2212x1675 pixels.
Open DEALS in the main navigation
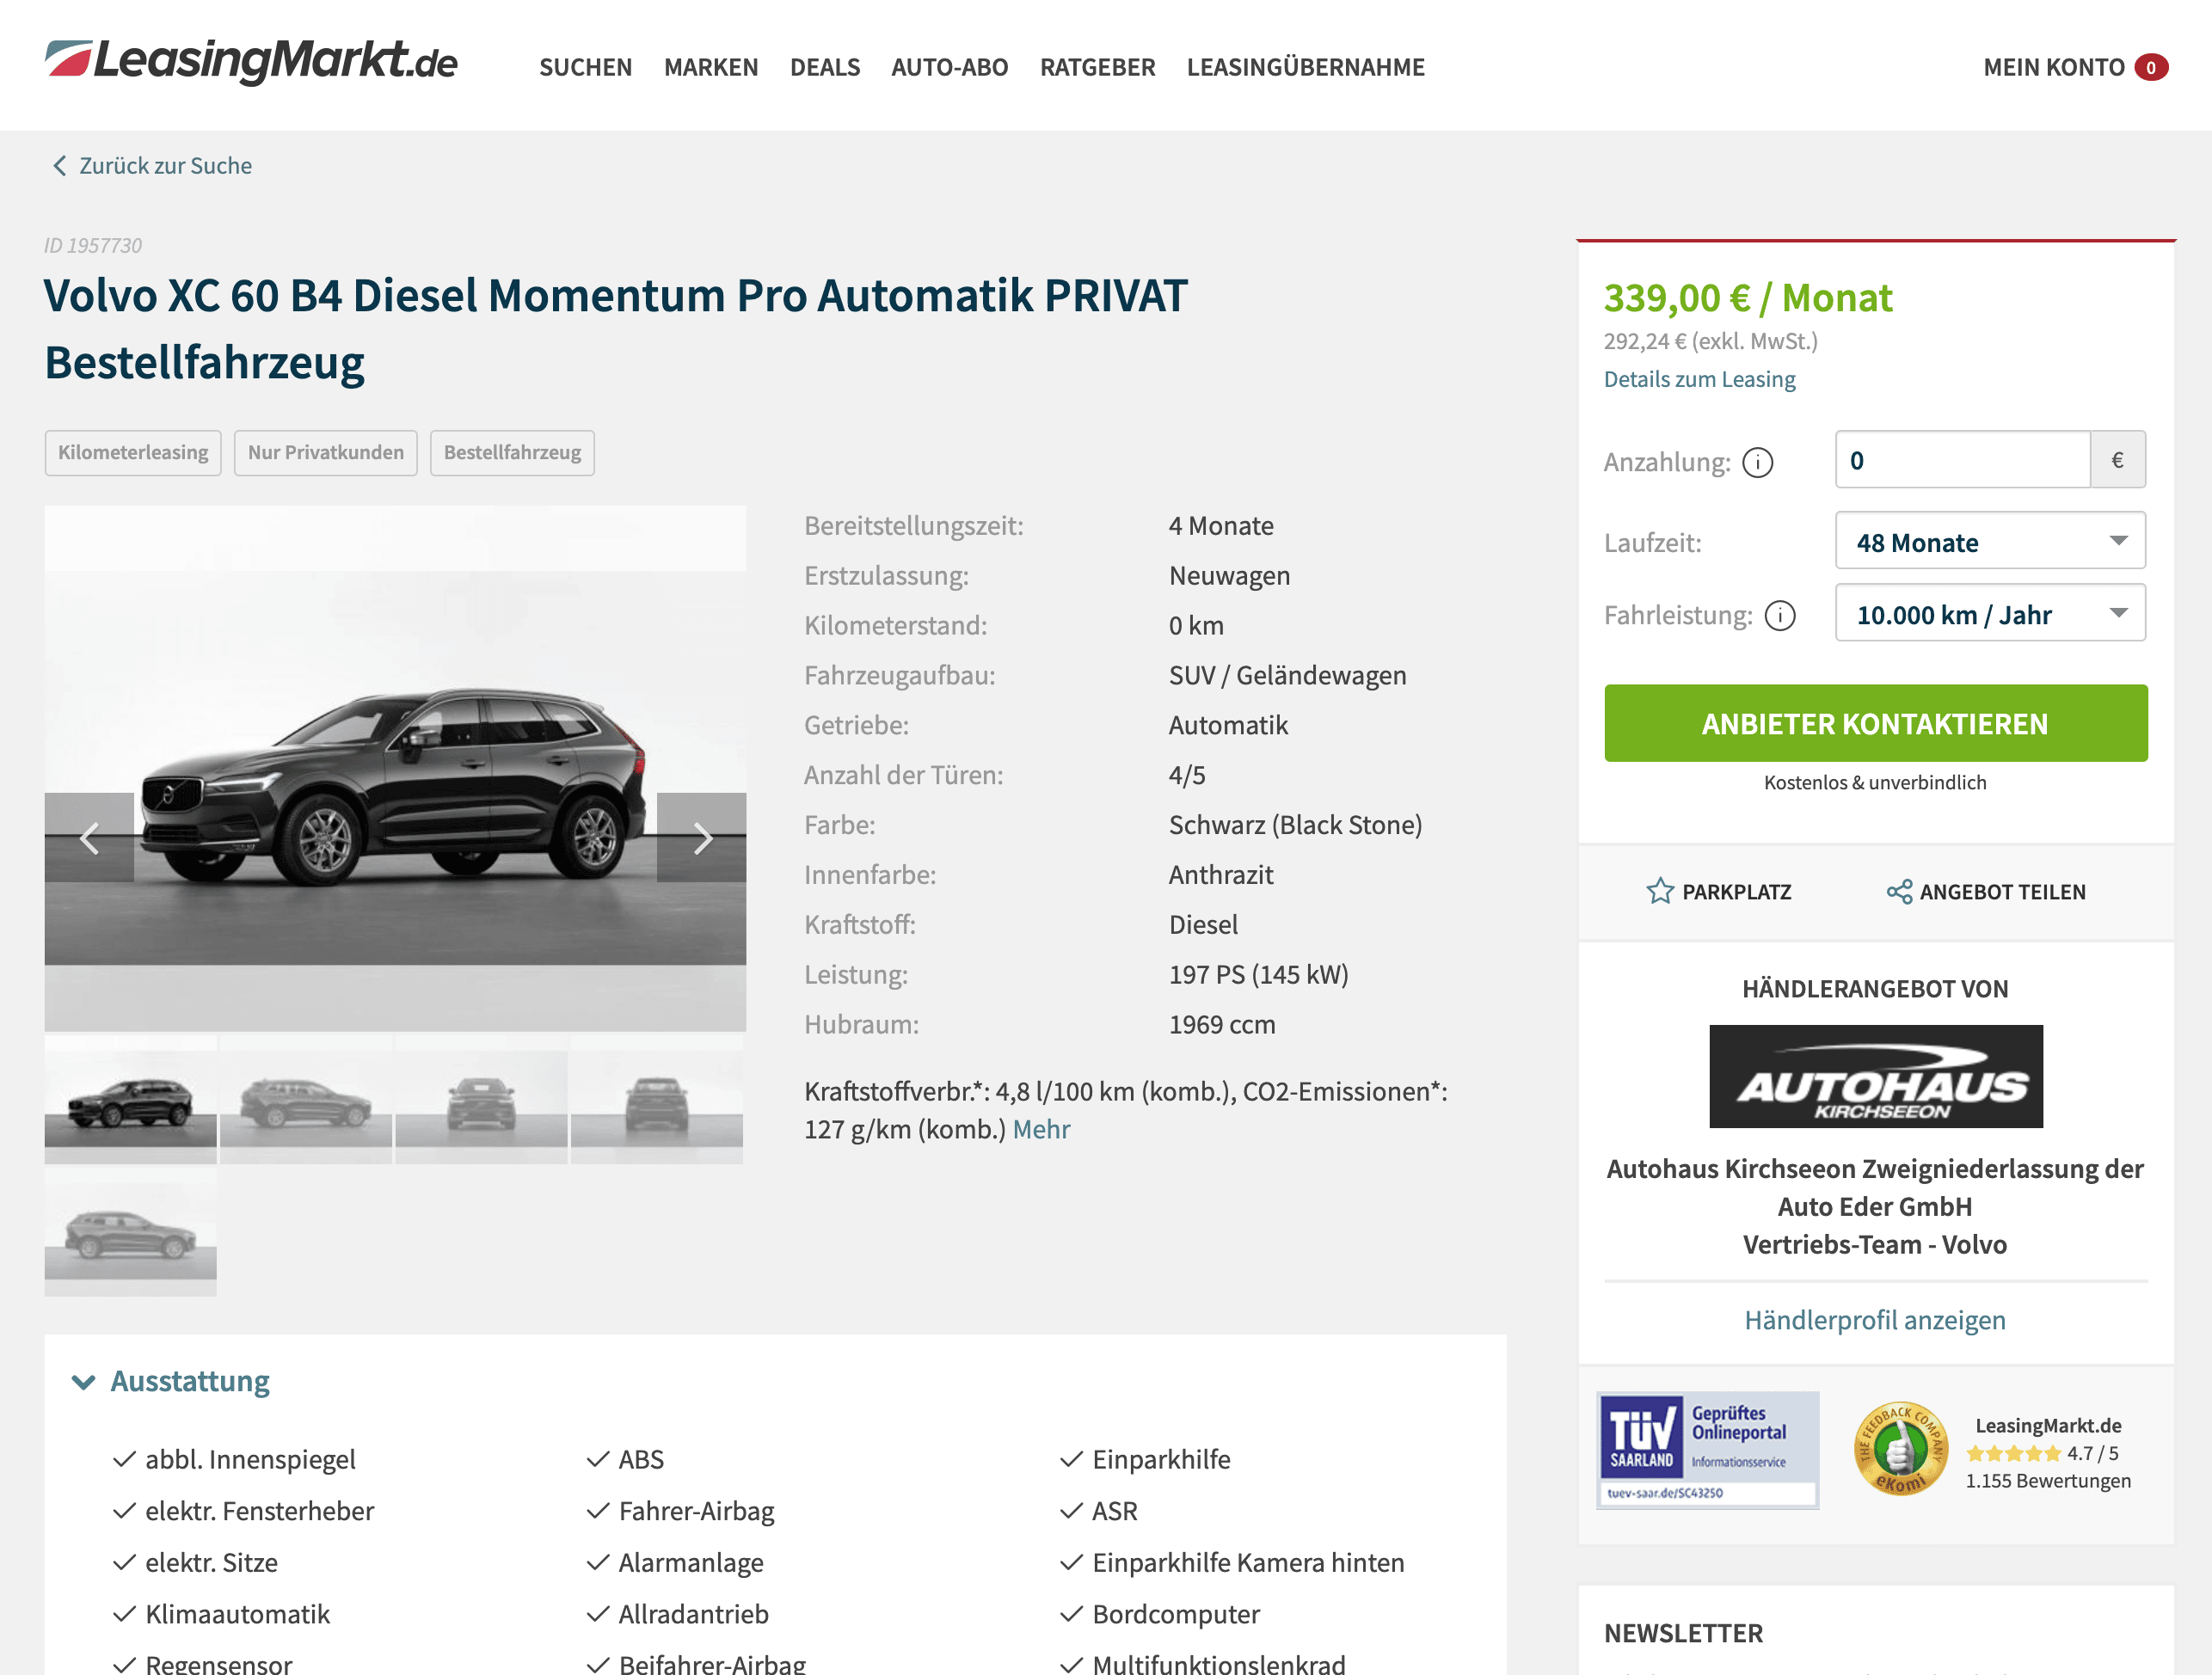[825, 67]
